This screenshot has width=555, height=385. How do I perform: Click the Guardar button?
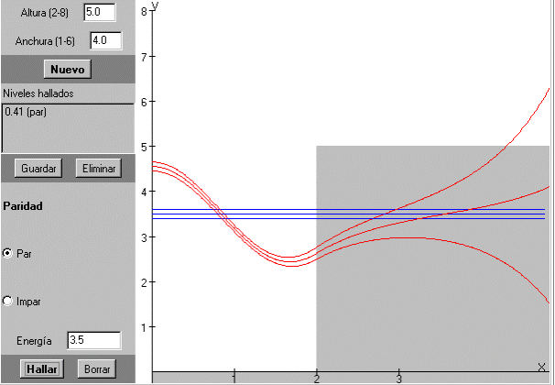click(38, 169)
